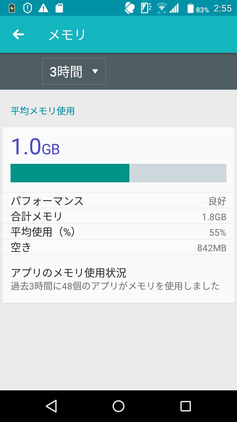This screenshot has height=422, width=237.
Task: Tap the Wi-Fi signal status icon
Action: point(161,8)
